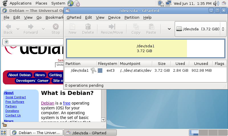Click the browser scrollbar down arrow

coord(103,120)
